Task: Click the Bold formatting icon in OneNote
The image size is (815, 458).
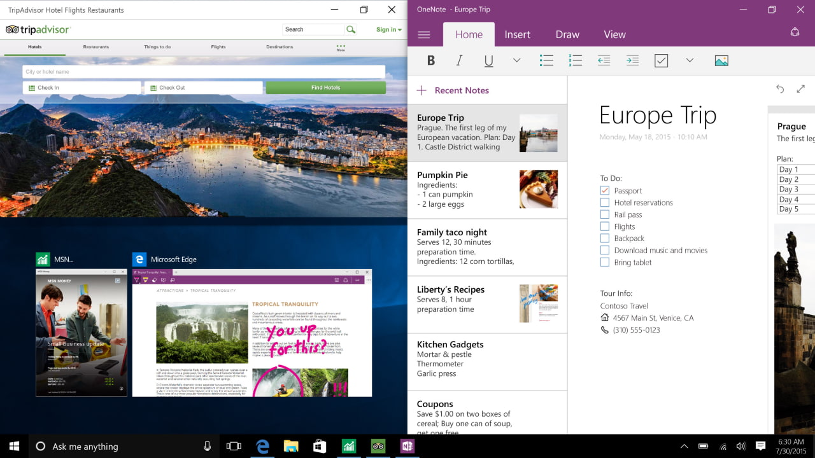Action: click(x=431, y=60)
